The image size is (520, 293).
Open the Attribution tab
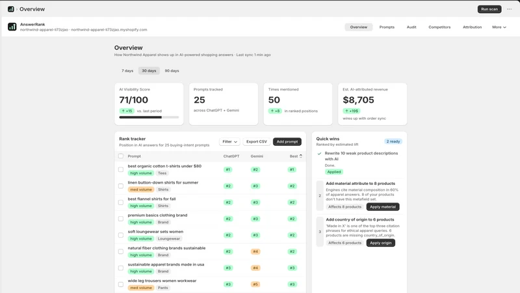pos(473,27)
